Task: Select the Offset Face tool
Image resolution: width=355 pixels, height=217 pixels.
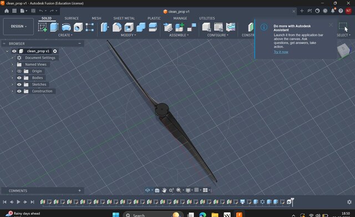Action: (153, 27)
